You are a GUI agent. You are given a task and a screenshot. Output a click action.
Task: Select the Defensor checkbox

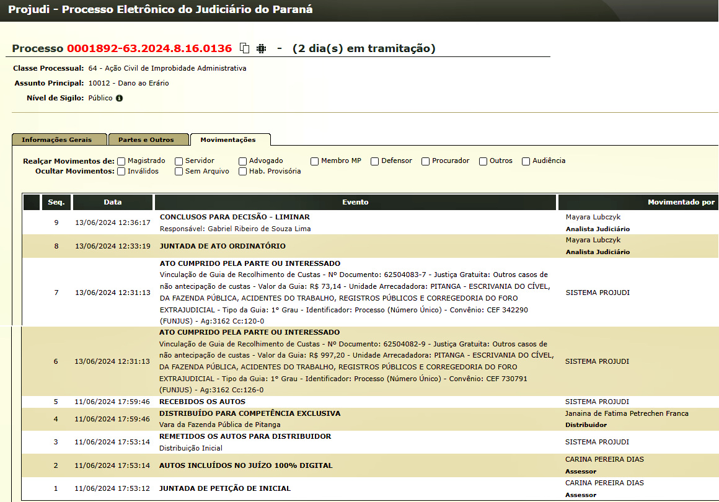374,161
